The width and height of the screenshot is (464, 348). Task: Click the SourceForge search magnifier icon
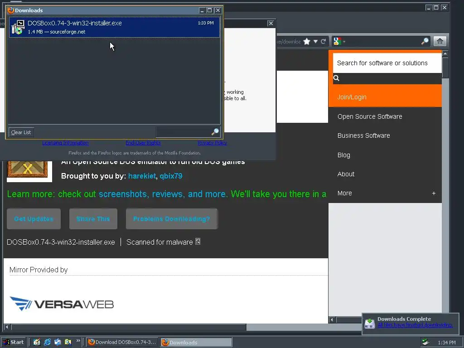336,78
